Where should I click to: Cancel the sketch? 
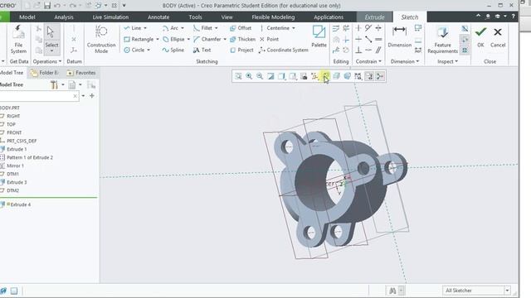[498, 36]
